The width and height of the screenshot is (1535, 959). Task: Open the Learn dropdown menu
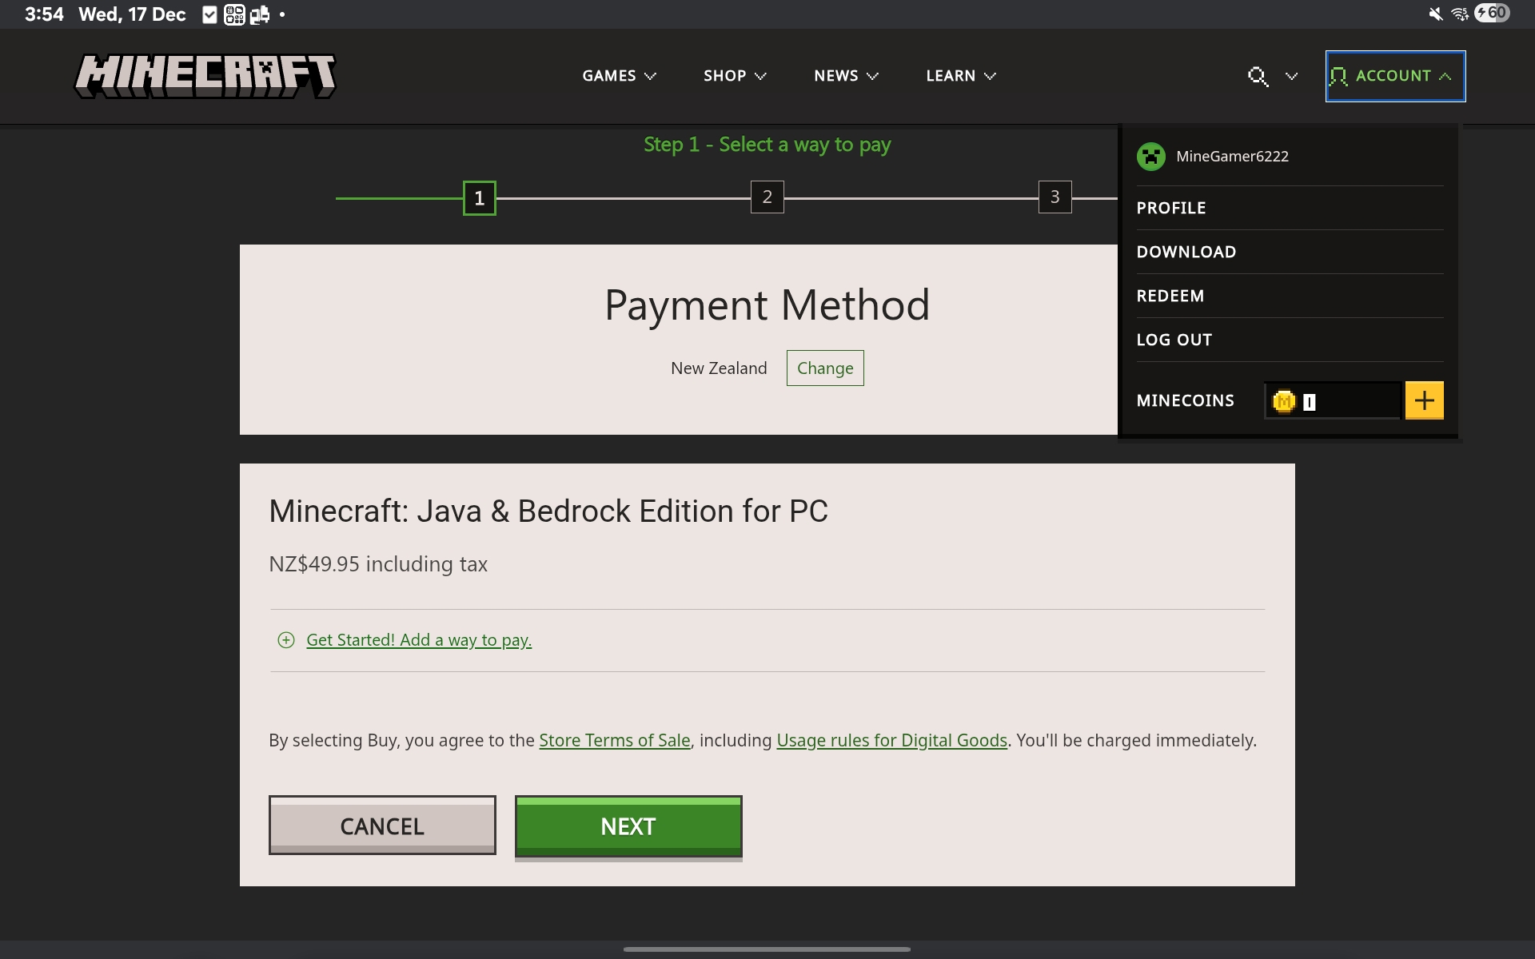960,76
